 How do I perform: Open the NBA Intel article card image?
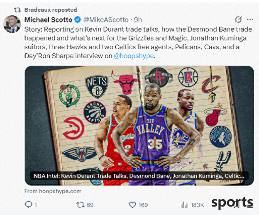coord(139,126)
